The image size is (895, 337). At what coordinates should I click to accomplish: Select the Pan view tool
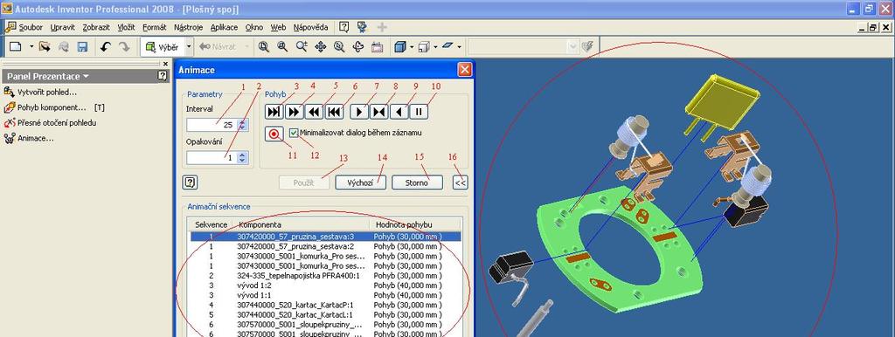click(x=320, y=47)
